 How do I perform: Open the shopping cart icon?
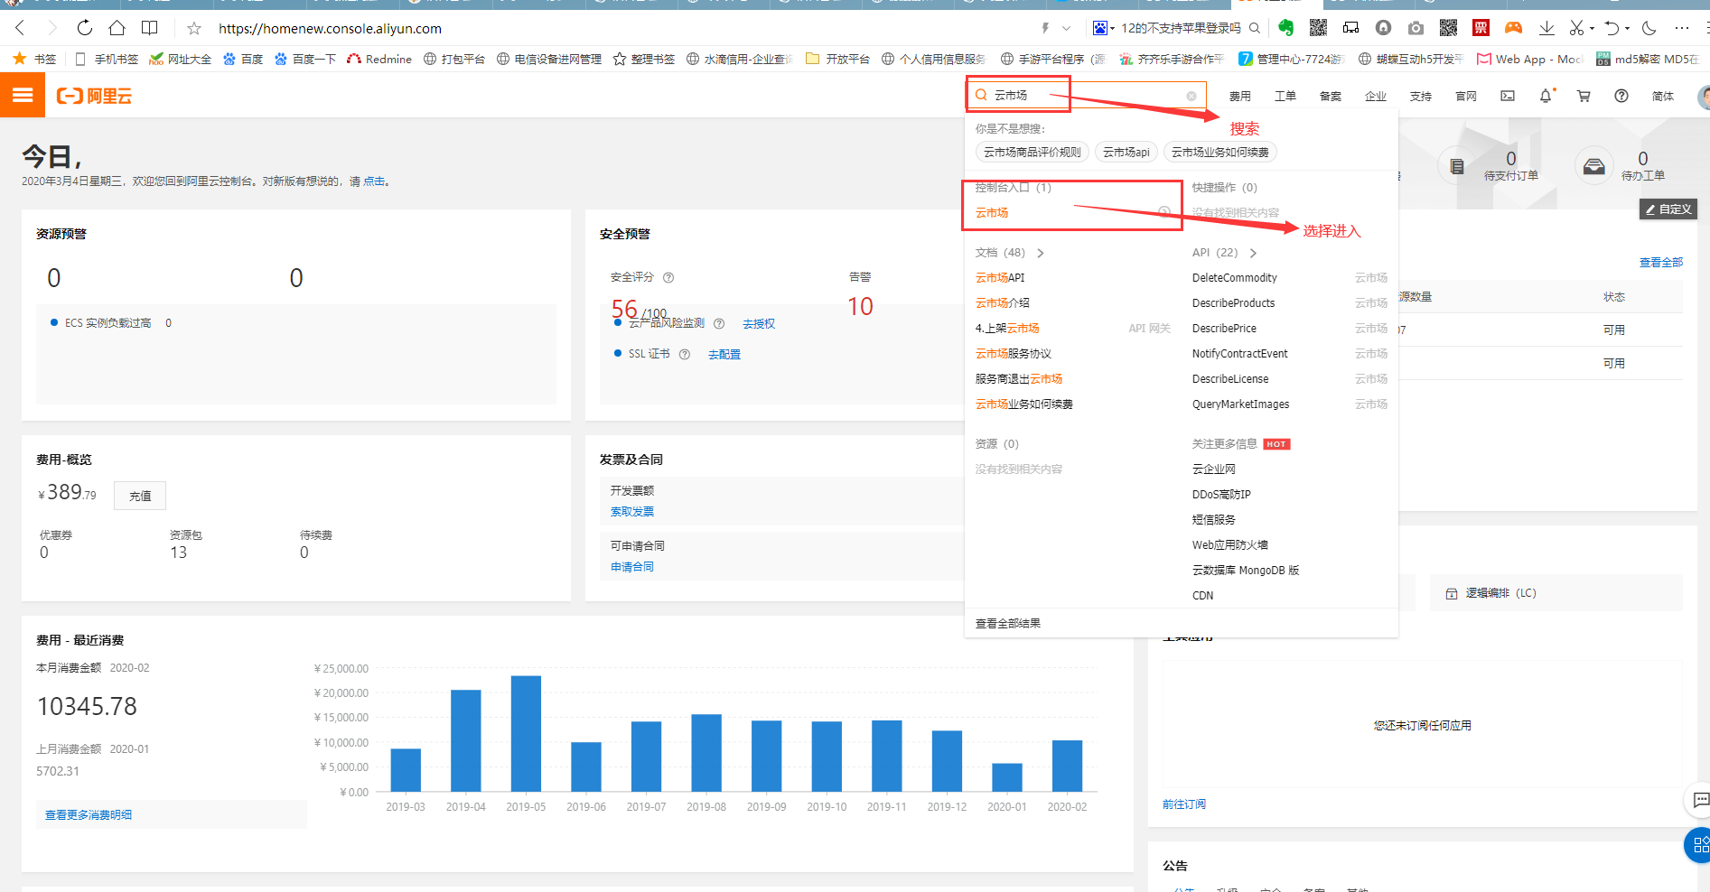[x=1584, y=96]
